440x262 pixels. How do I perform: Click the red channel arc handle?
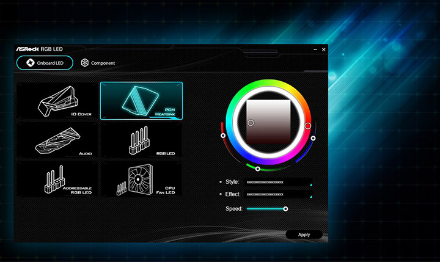[223, 136]
